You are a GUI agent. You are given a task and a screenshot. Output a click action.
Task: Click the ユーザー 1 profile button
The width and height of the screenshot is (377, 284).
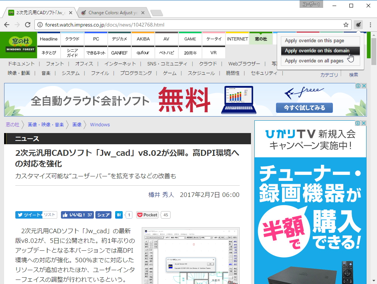click(311, 4)
